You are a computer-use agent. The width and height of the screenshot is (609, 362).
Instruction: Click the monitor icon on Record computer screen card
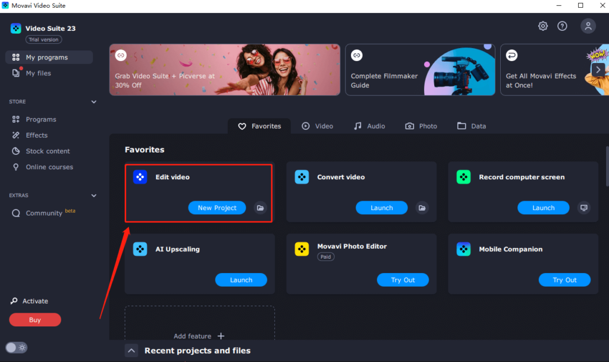[583, 208]
